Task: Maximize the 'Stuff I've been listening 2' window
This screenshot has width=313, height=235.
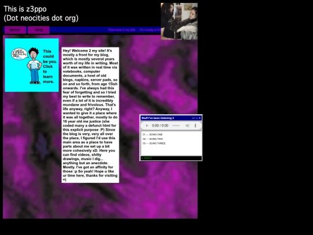Action: pyautogui.click(x=196, y=118)
